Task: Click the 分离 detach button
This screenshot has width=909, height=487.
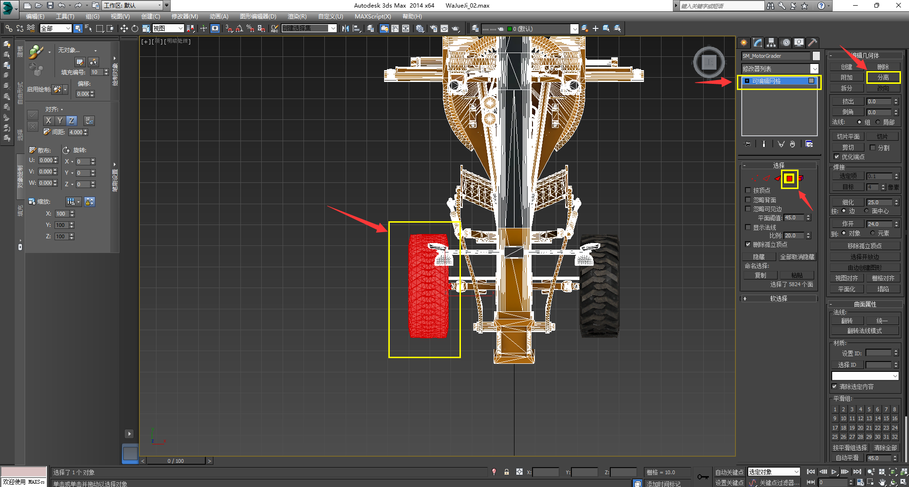Action: 883,77
